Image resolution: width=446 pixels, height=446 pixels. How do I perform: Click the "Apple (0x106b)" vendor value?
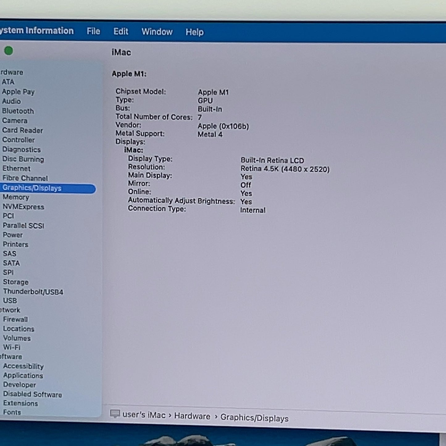[223, 126]
